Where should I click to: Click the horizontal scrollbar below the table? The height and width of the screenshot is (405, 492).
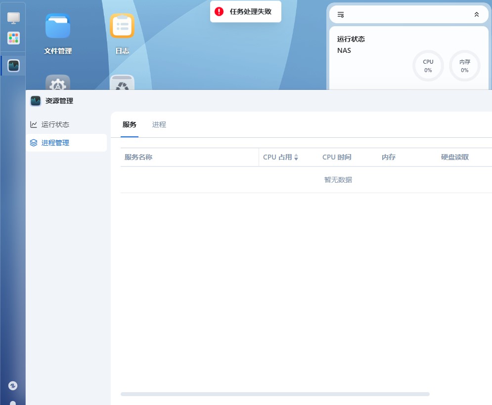275,394
